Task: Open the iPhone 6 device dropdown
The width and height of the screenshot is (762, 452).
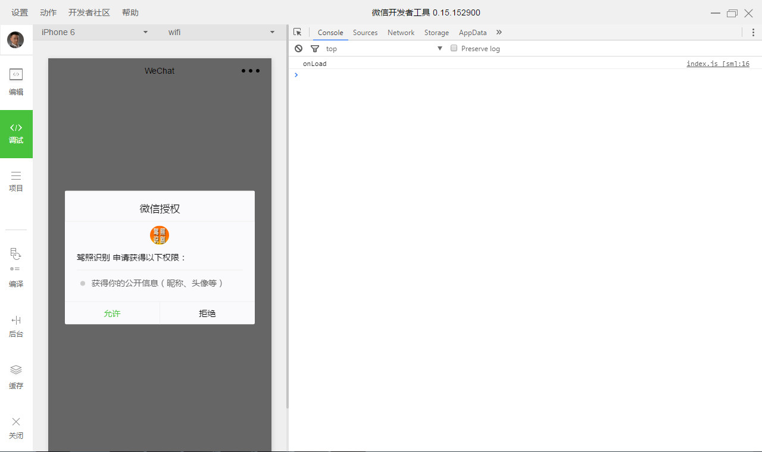Action: (x=94, y=32)
